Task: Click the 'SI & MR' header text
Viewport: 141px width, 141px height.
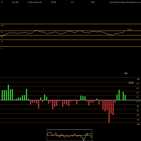Action: point(15,2)
